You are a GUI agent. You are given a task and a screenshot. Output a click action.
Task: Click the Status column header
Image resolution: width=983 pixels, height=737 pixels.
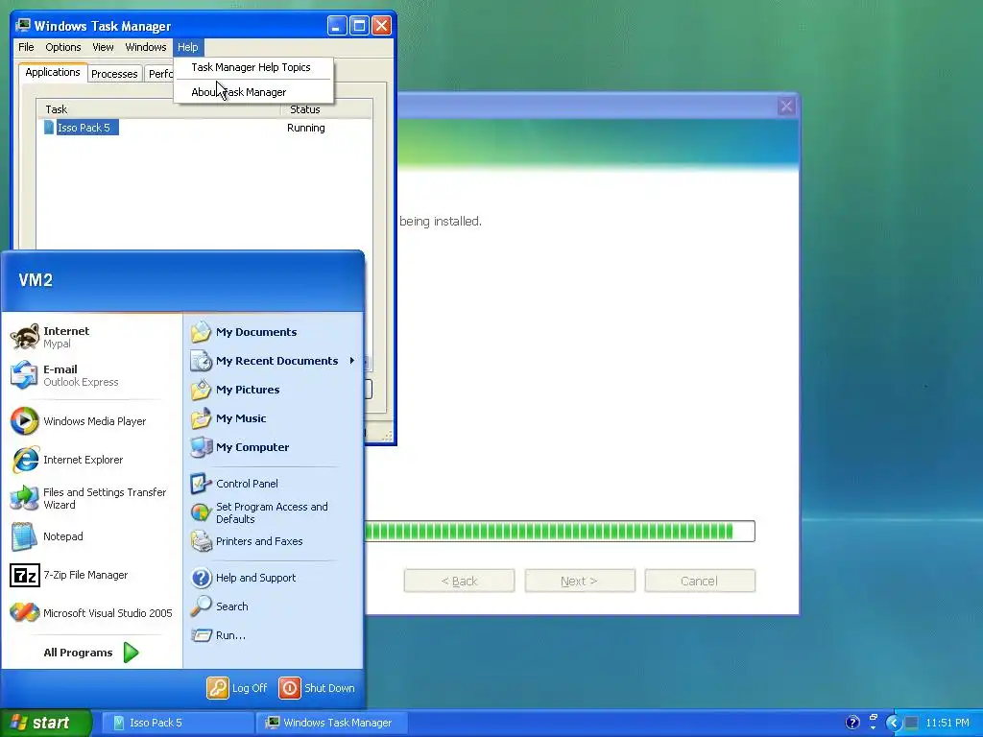click(326, 109)
